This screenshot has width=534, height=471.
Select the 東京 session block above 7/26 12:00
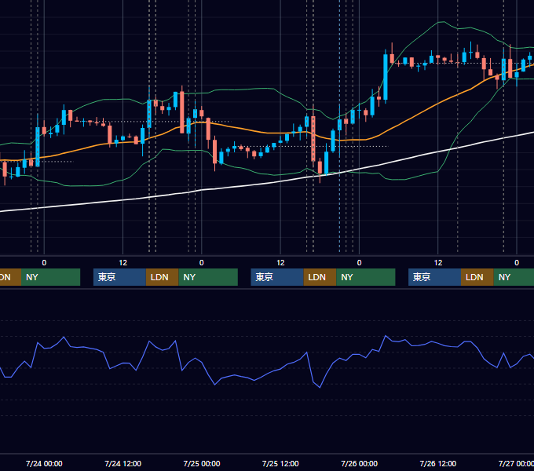[x=434, y=277]
